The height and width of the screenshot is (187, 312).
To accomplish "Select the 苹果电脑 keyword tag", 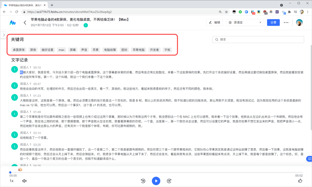I will 138,50.
